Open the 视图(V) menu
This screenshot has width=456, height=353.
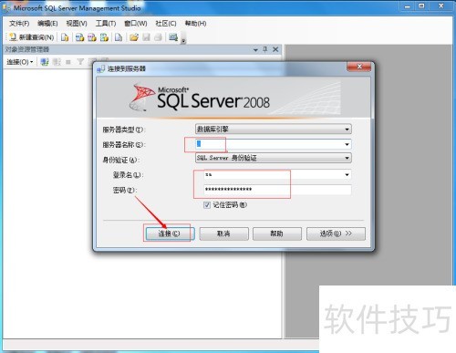tap(77, 24)
